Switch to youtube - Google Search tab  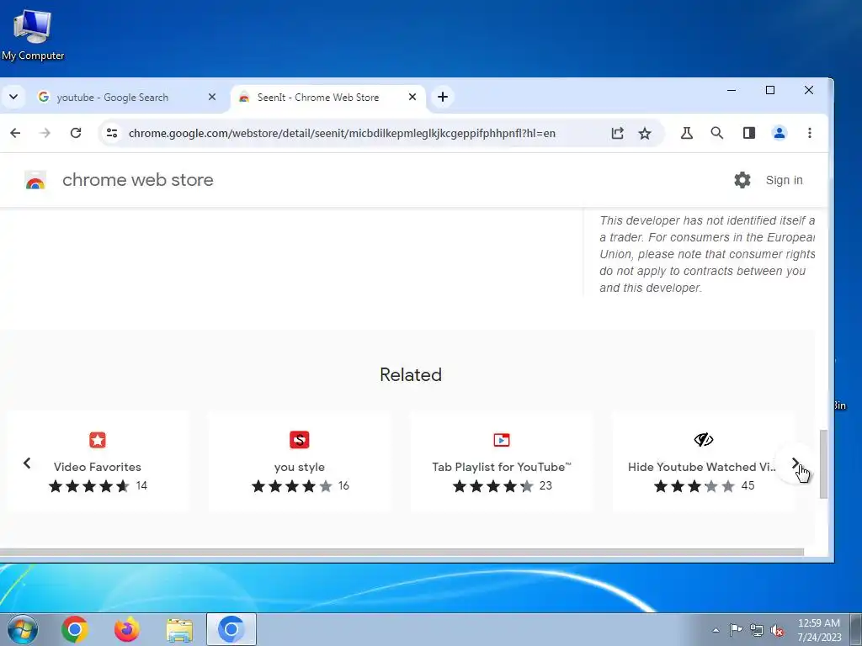[x=113, y=98]
